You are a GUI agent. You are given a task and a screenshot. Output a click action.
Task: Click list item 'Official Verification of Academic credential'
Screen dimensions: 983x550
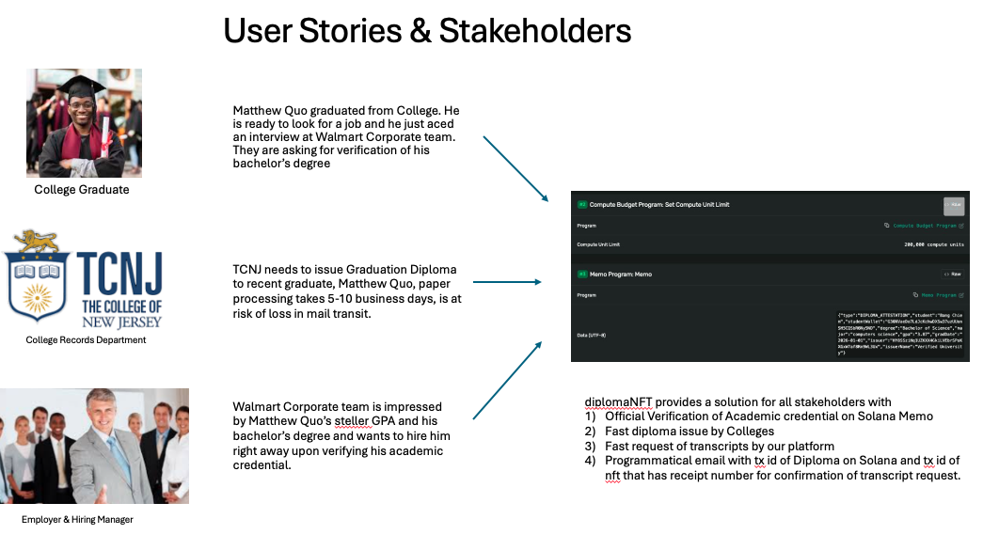point(769,416)
